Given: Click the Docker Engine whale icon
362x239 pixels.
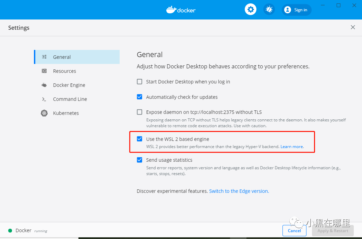Looking at the screenshot, I should coord(44,85).
